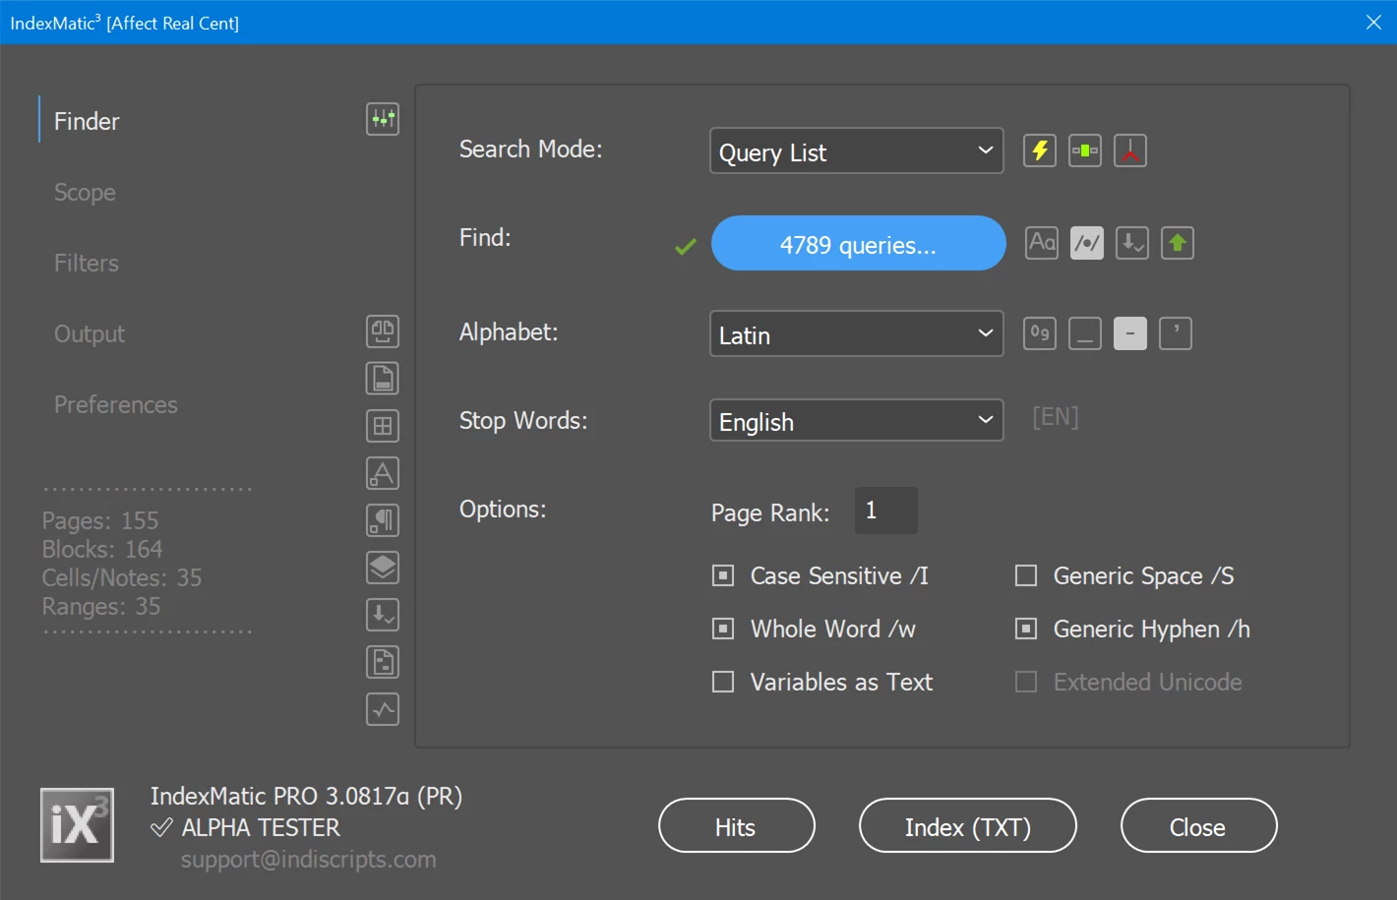Click the green up-arrow icon beside Find
The width and height of the screenshot is (1397, 900).
coord(1178,243)
